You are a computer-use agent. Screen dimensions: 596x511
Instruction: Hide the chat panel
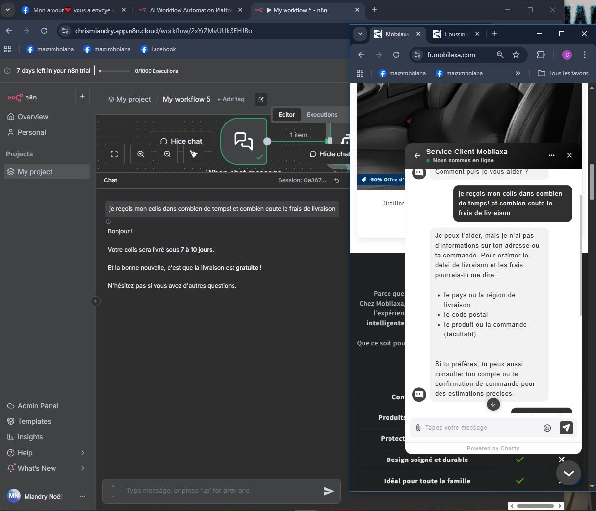coord(181,141)
